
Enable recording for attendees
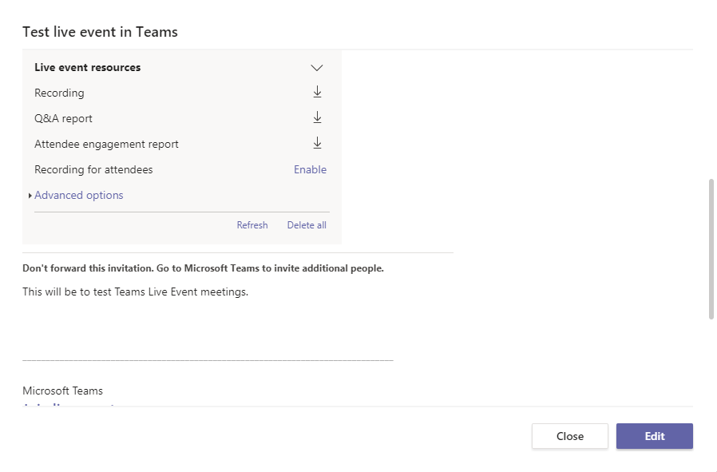pos(310,169)
